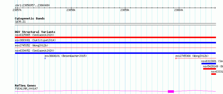Click the 23860k ruler tick label
This screenshot has height=94, width=223.
[x=179, y=10]
